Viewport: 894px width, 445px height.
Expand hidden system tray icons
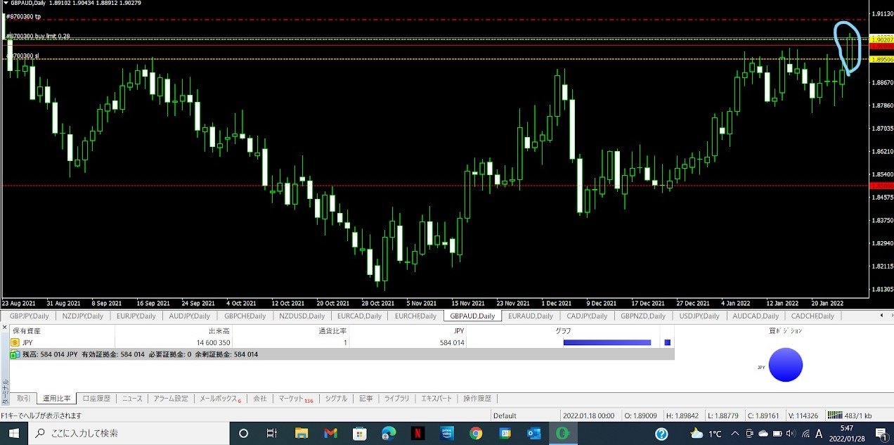734,433
